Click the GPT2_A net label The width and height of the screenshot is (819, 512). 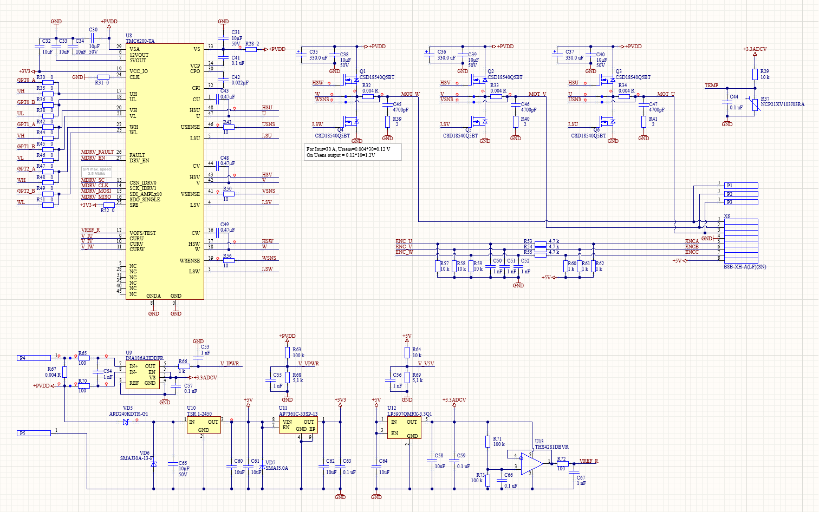26,169
